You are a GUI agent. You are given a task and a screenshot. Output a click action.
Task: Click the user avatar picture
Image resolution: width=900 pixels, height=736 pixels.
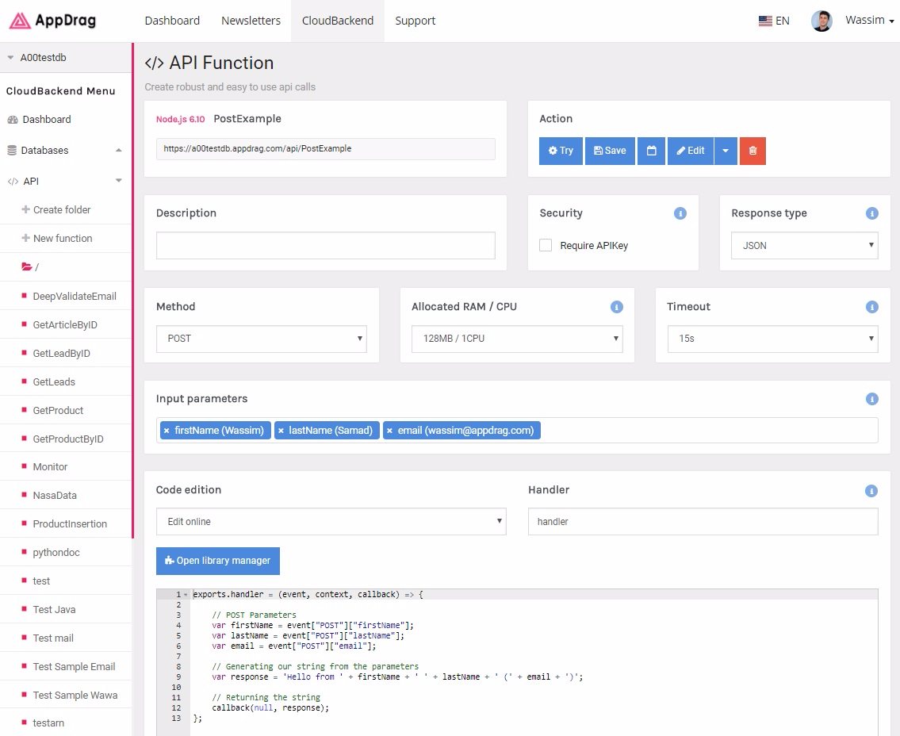(x=821, y=21)
